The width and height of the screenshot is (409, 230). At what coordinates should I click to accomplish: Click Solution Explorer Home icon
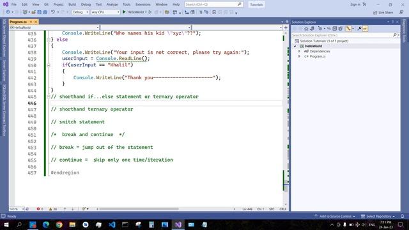click(x=306, y=28)
